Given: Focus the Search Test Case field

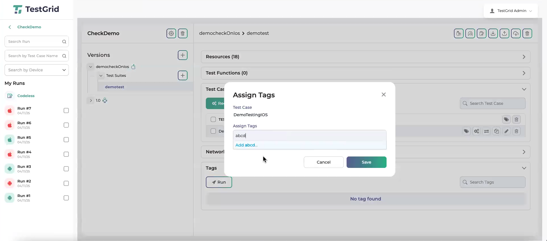Looking at the screenshot, I should [492, 103].
